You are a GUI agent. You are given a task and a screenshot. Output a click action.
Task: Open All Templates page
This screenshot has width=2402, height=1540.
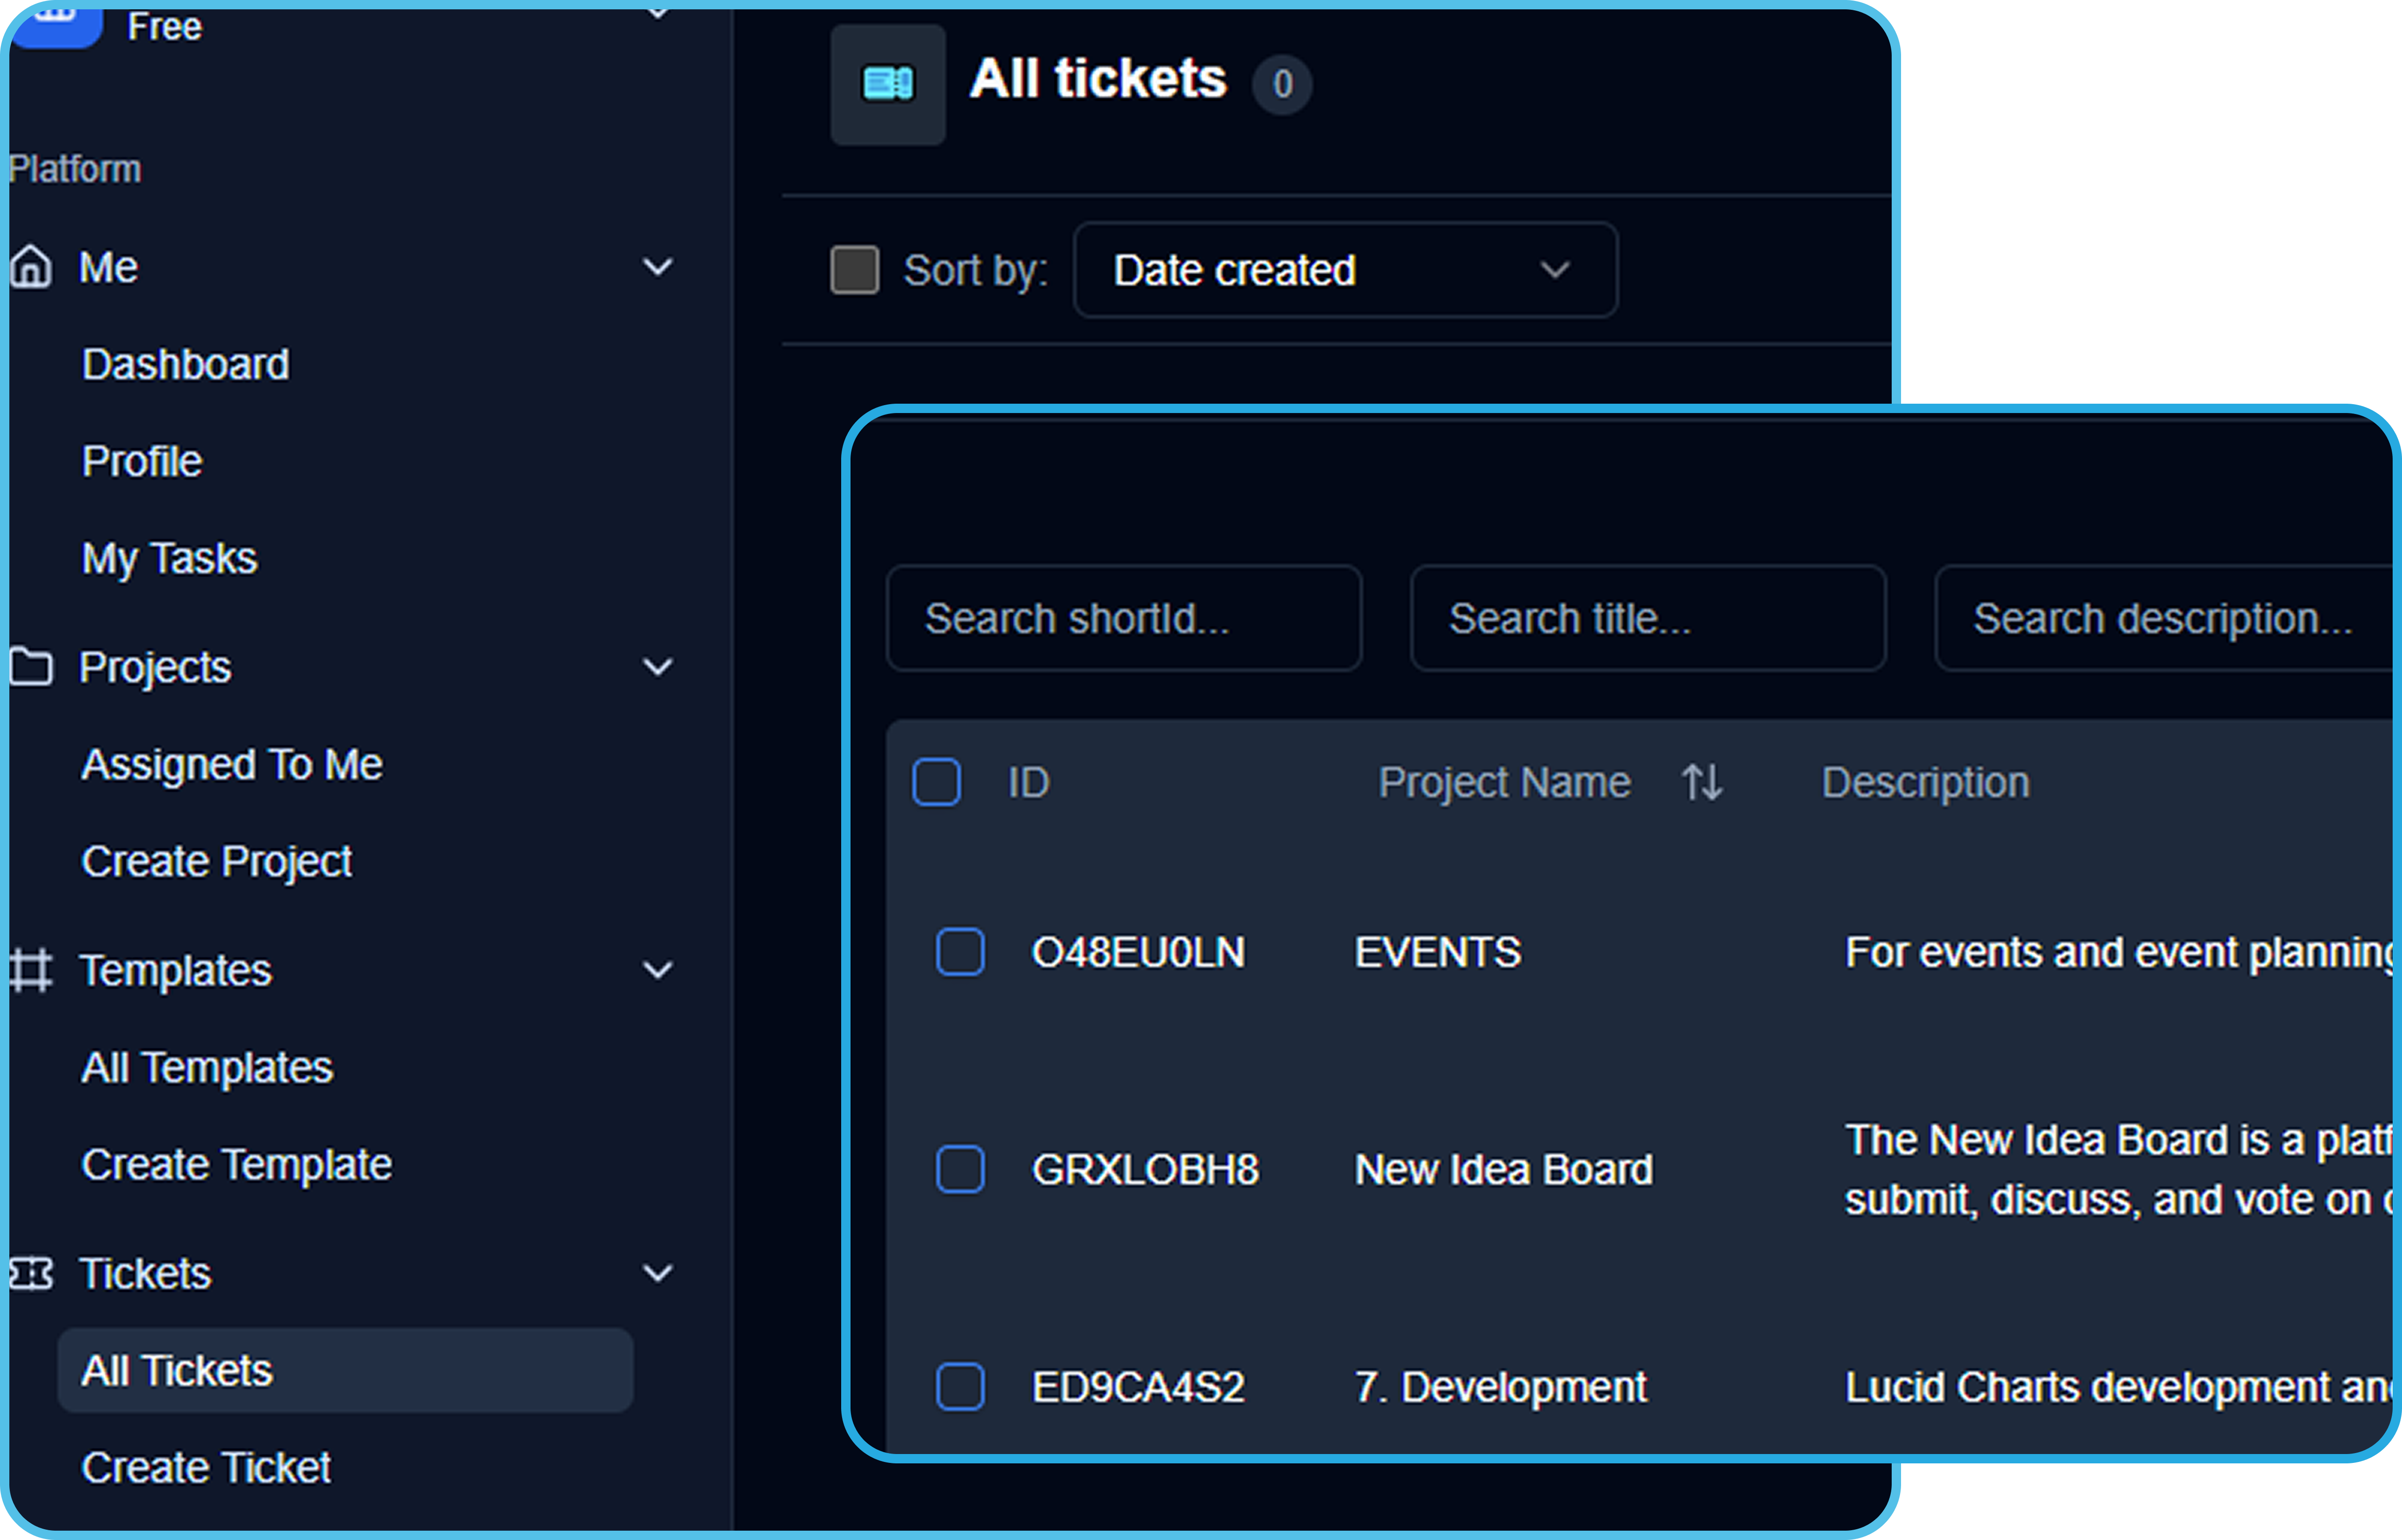(x=207, y=1068)
